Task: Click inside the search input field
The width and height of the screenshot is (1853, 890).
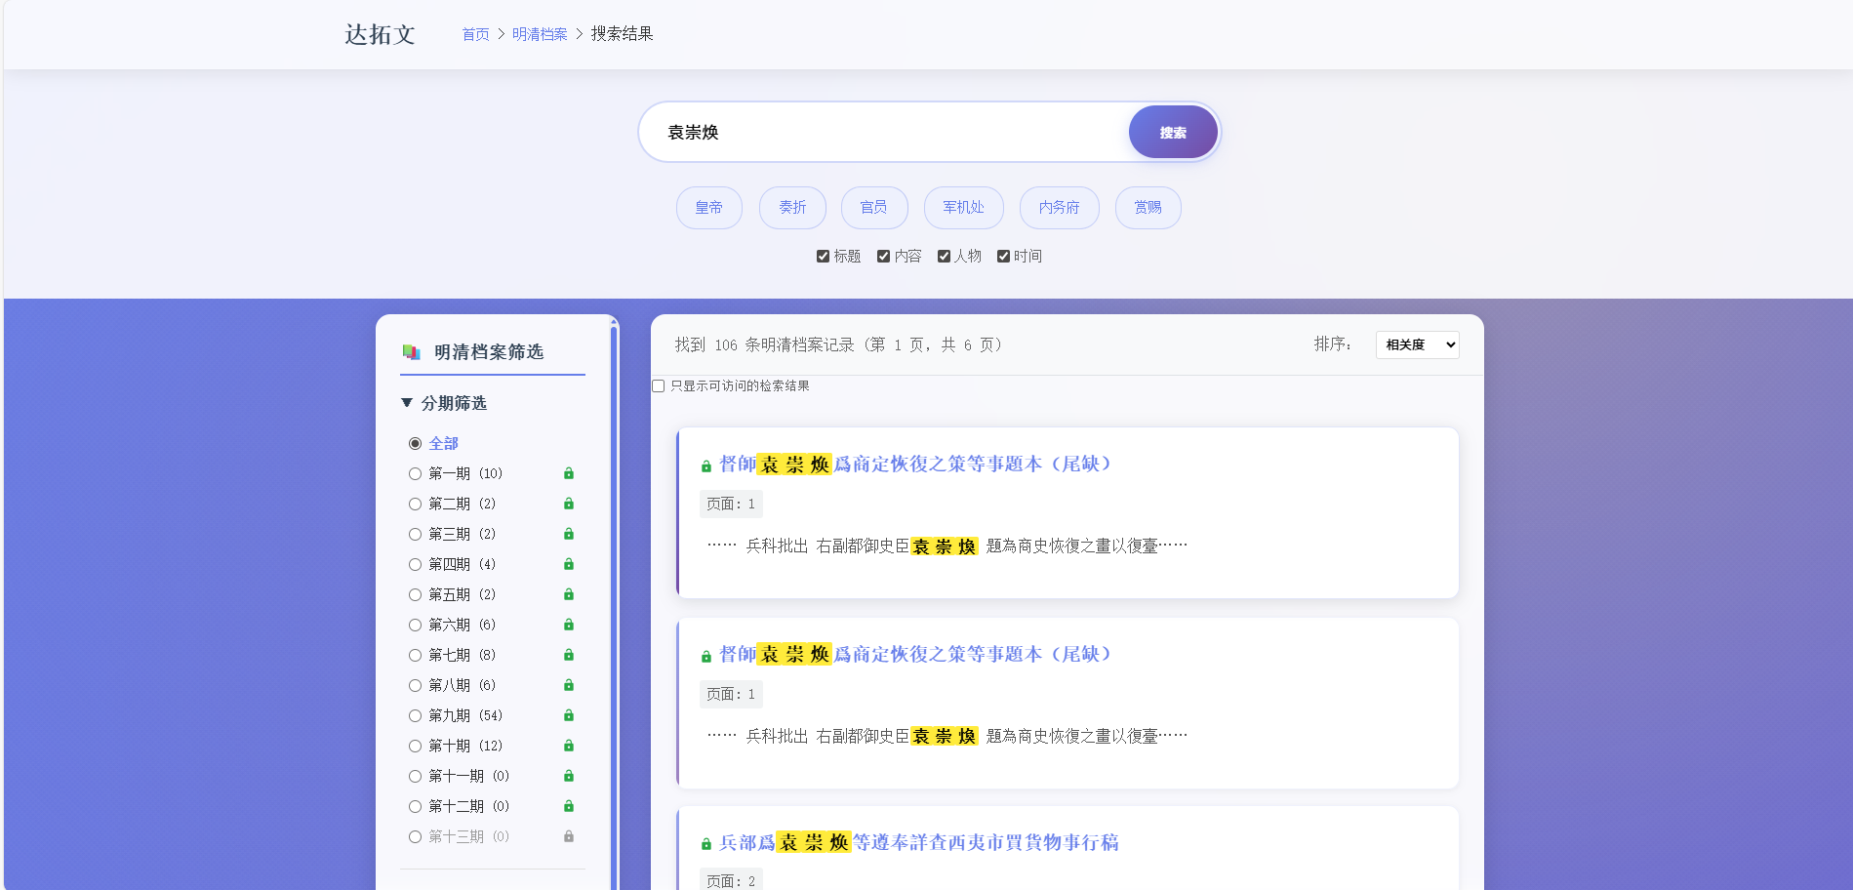Action: tap(878, 131)
